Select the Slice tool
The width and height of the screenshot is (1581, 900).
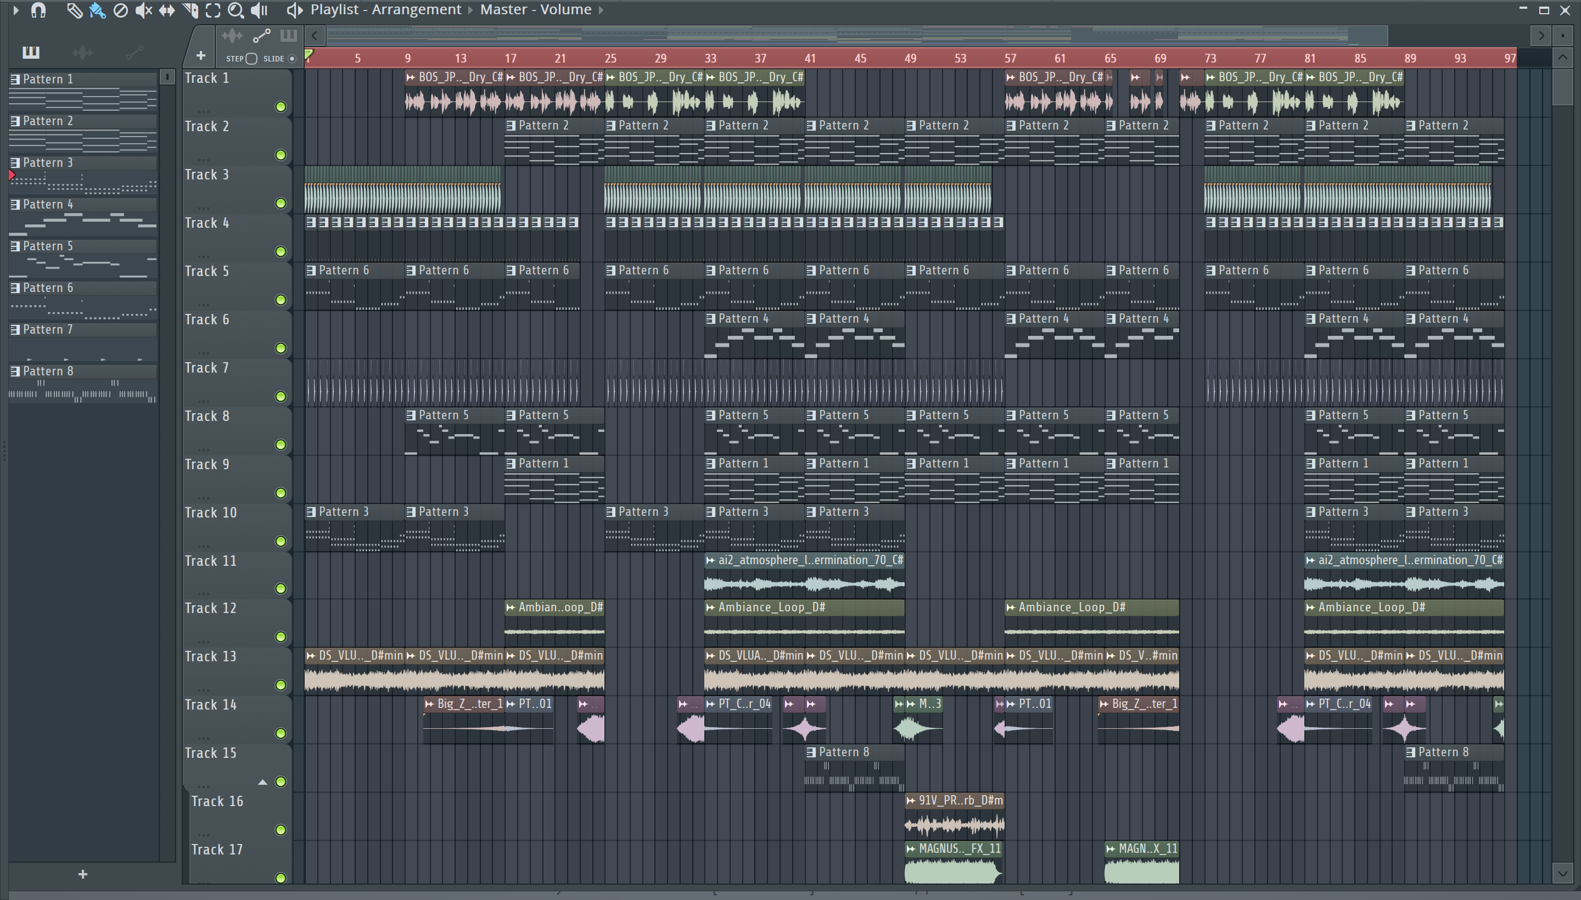click(x=190, y=10)
